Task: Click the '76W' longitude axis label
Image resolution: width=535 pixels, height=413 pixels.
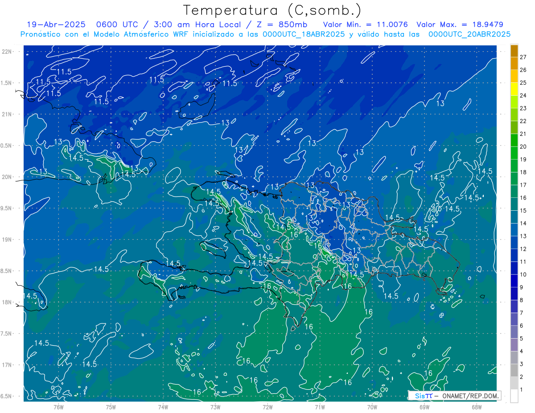Action: click(x=58, y=407)
